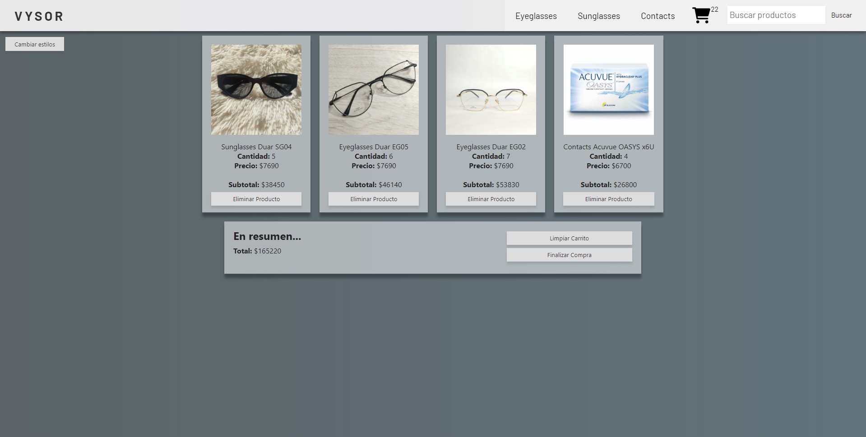
Task: Open the Contacts menu item
Action: coord(658,16)
